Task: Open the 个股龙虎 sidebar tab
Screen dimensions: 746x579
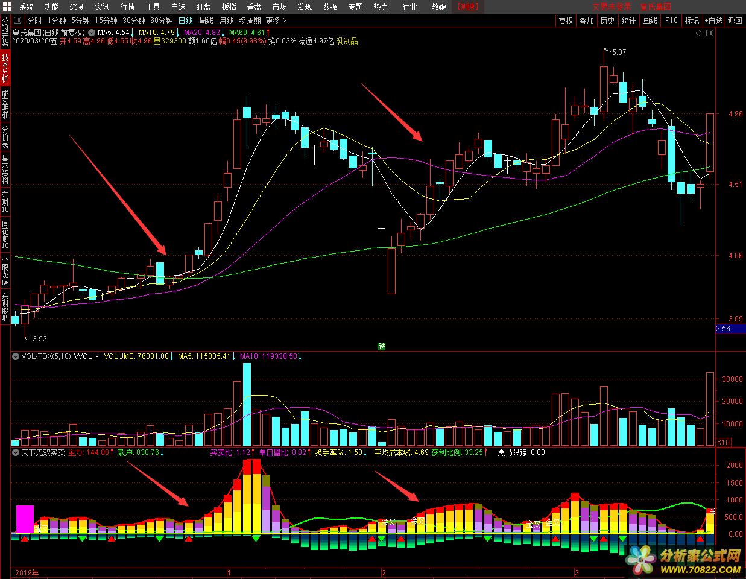Action: (5, 270)
